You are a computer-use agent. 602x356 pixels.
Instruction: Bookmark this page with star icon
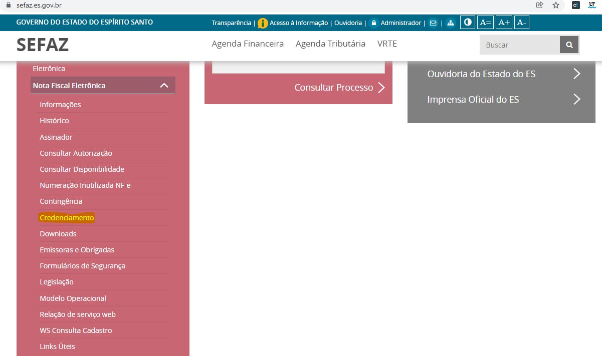555,6
